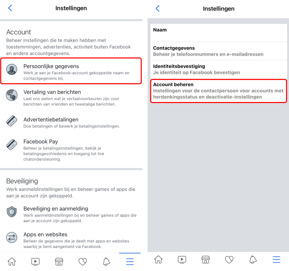Open notifications bell in right bottom bar
This screenshot has width=289, height=271.
tap(253, 260)
